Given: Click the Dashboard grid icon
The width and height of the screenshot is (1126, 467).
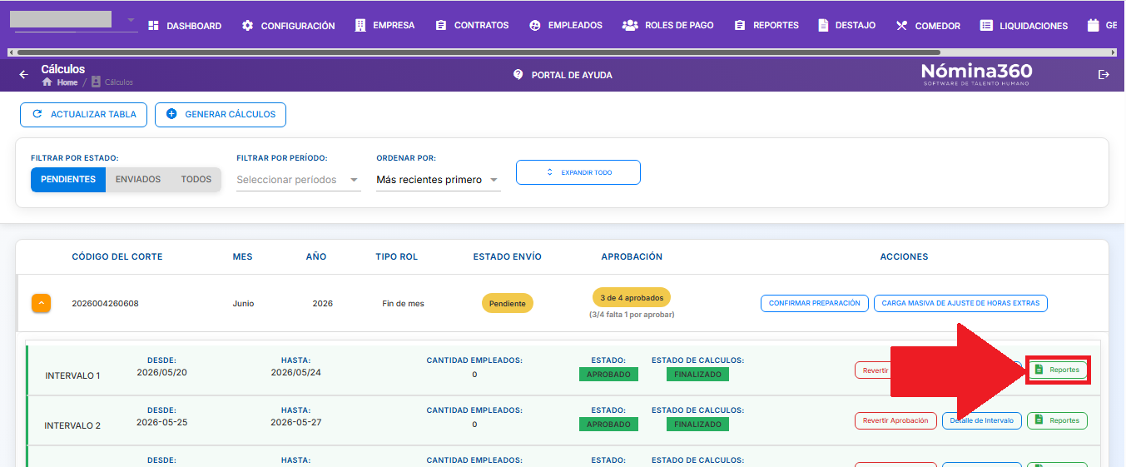Looking at the screenshot, I should 154,26.
